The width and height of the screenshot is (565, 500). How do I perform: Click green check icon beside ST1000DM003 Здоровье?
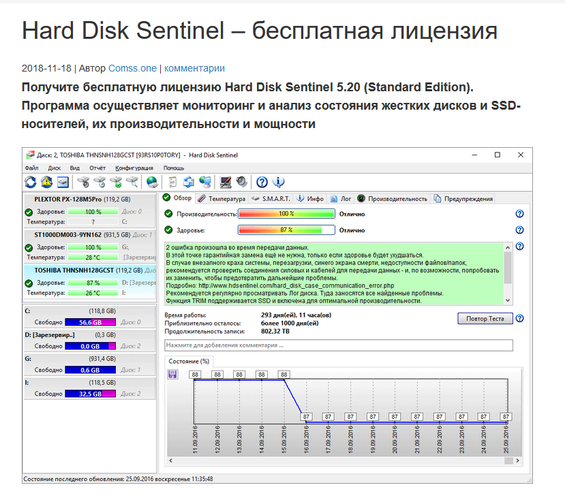29,247
